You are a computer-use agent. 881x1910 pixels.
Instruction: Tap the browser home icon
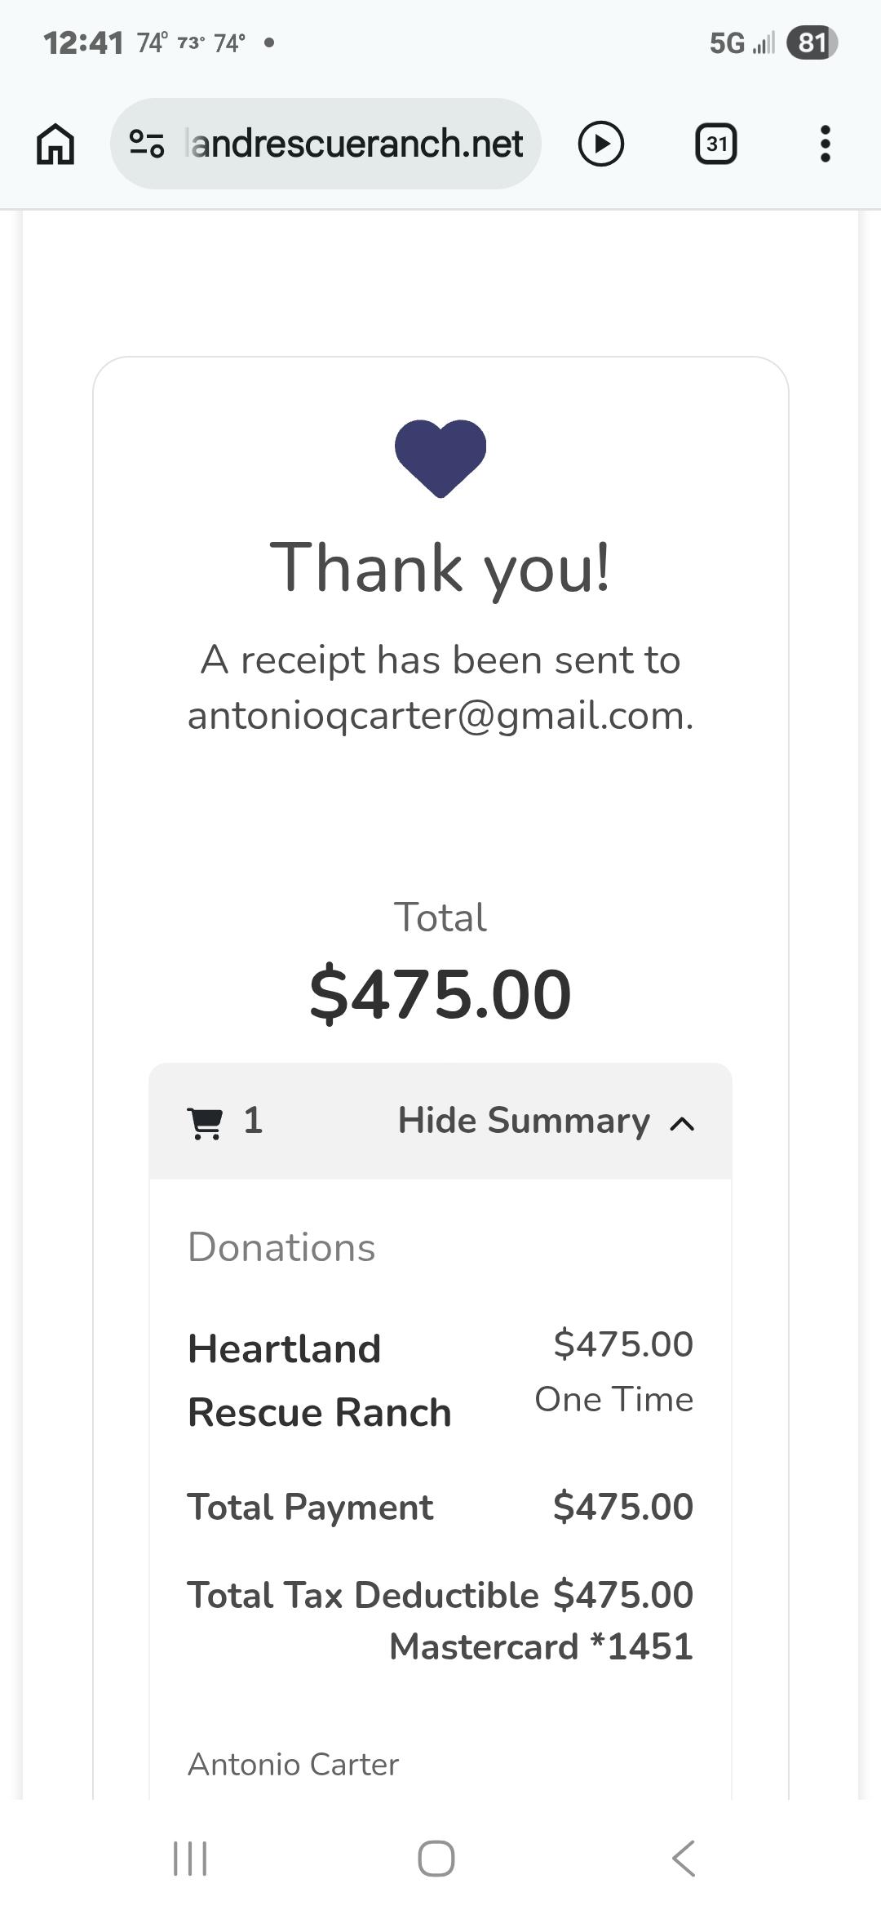pyautogui.click(x=55, y=144)
